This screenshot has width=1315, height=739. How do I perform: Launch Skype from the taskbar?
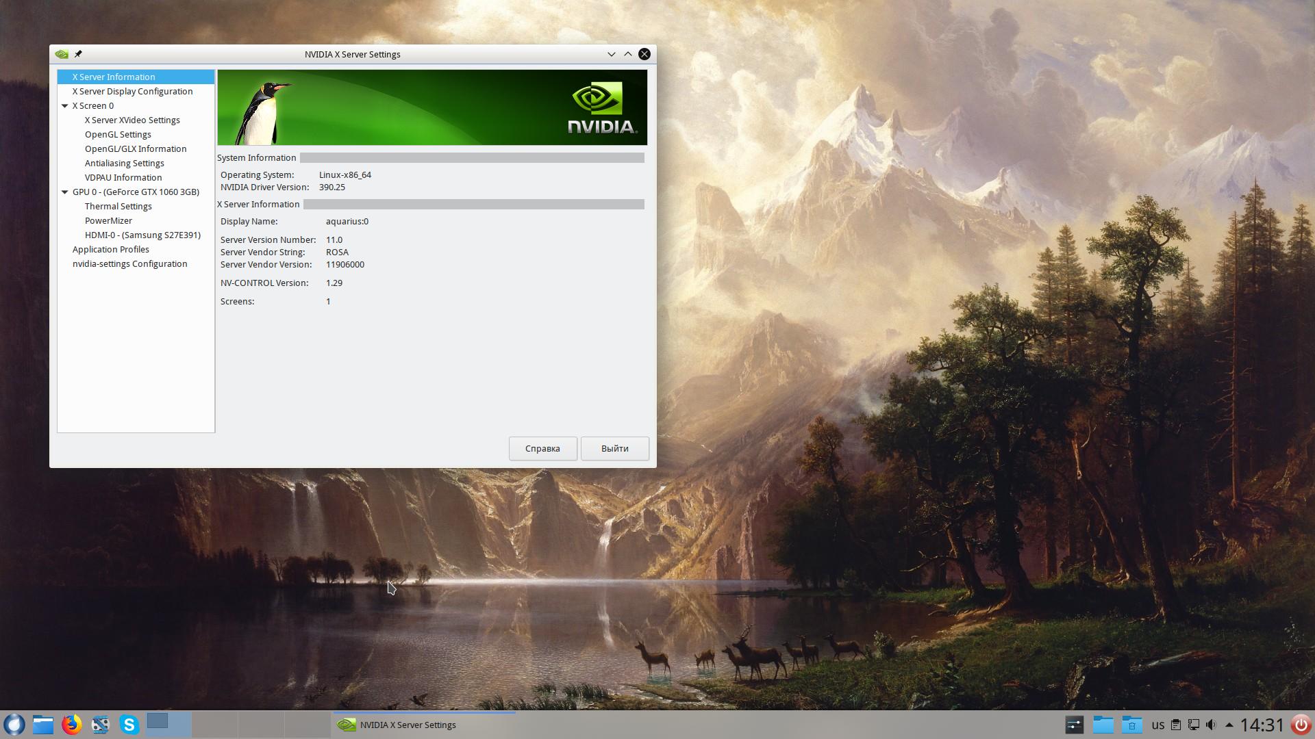(x=129, y=724)
